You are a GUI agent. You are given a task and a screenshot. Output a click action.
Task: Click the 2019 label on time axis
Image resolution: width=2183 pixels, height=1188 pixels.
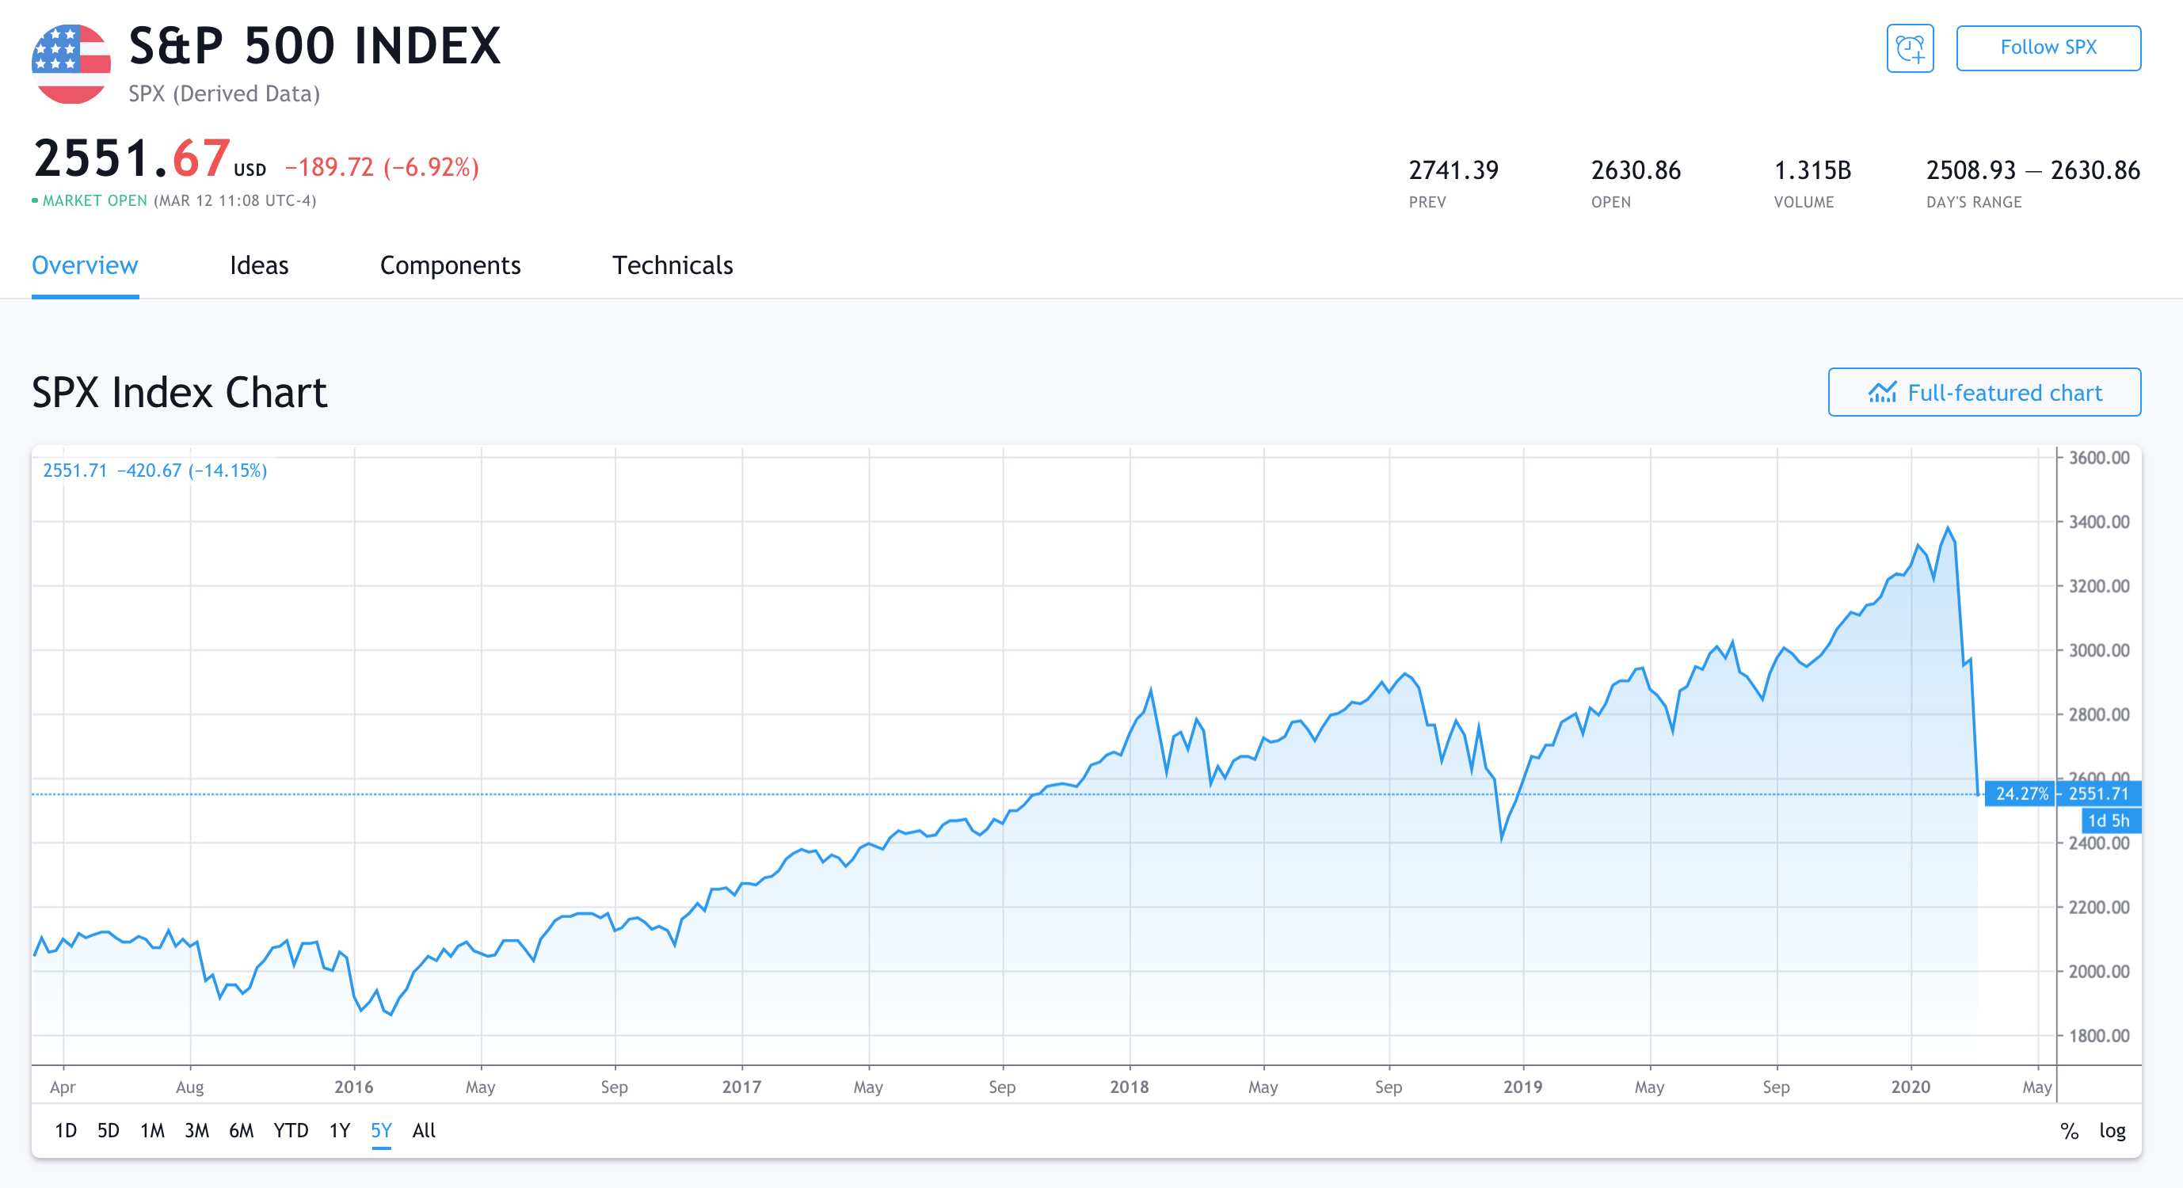tap(1523, 1087)
